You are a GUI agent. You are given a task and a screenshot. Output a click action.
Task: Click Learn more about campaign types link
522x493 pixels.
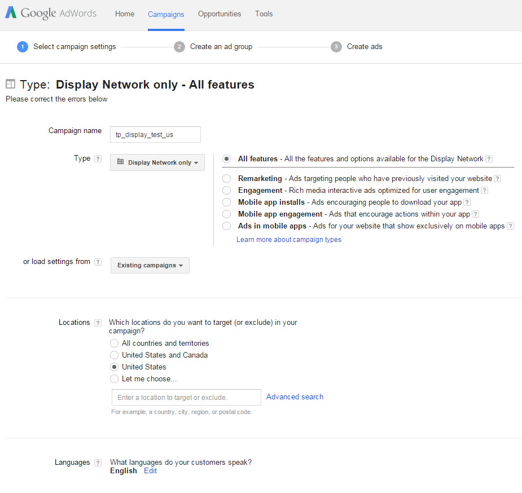pos(289,240)
